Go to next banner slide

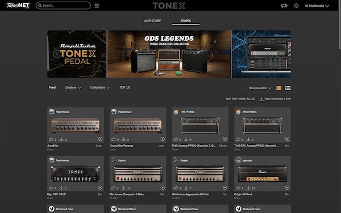tap(281, 54)
